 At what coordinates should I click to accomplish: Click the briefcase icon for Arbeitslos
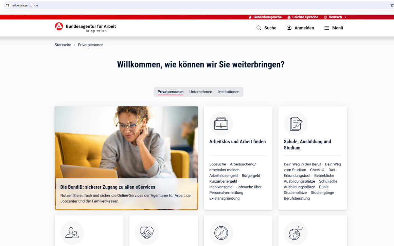pyautogui.click(x=221, y=124)
